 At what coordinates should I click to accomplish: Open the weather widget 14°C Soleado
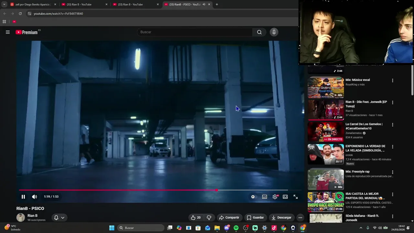click(x=12, y=228)
